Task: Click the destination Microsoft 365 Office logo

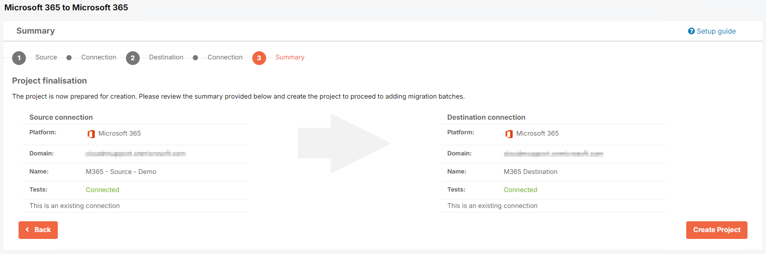Action: pyautogui.click(x=509, y=134)
